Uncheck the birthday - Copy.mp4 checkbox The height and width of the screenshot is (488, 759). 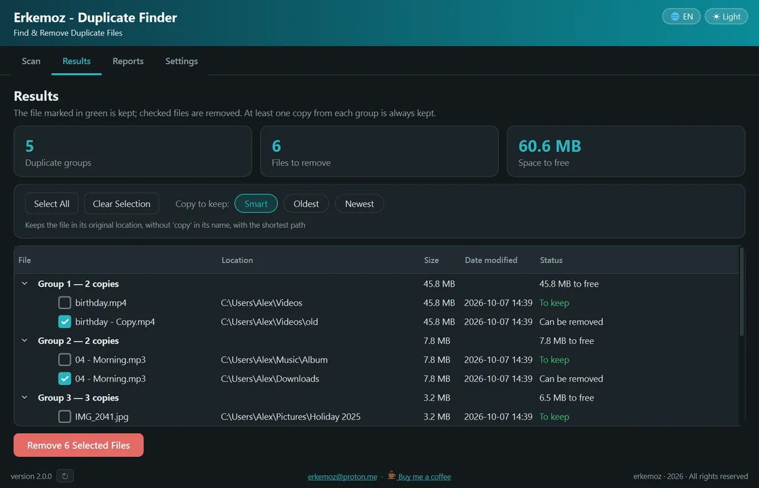point(64,321)
